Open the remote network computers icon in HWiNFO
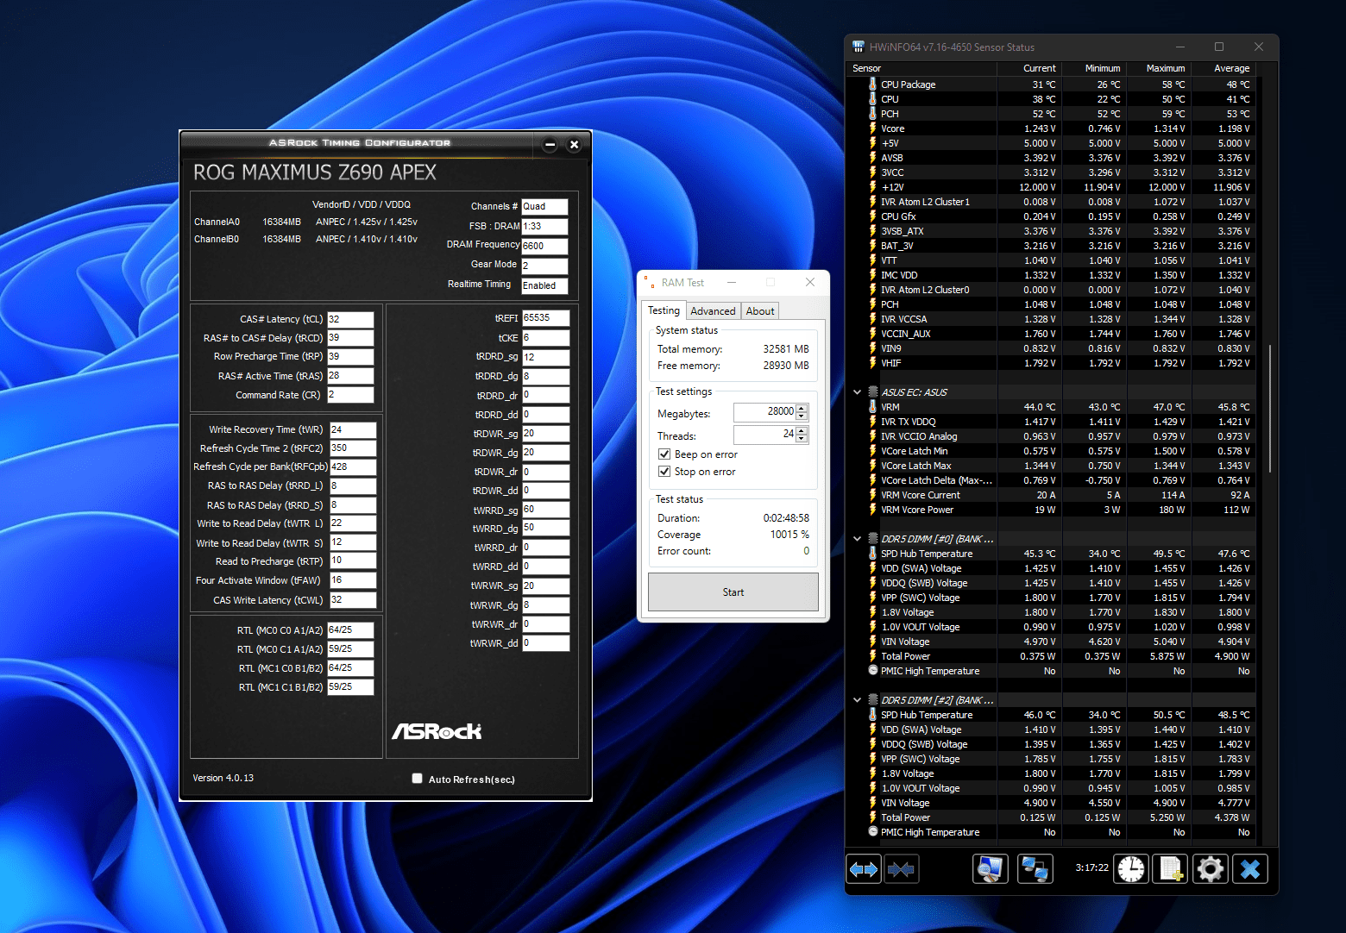Viewport: 1346px width, 933px height. click(x=1035, y=869)
